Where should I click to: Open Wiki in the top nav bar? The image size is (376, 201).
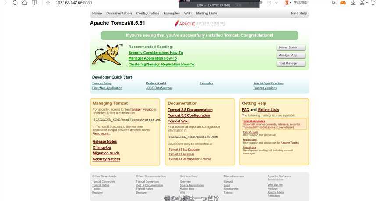click(x=188, y=14)
